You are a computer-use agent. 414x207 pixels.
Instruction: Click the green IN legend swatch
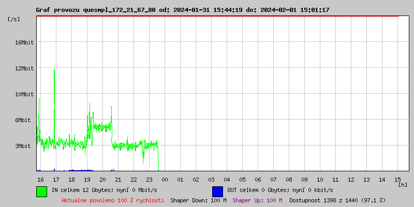click(x=41, y=191)
